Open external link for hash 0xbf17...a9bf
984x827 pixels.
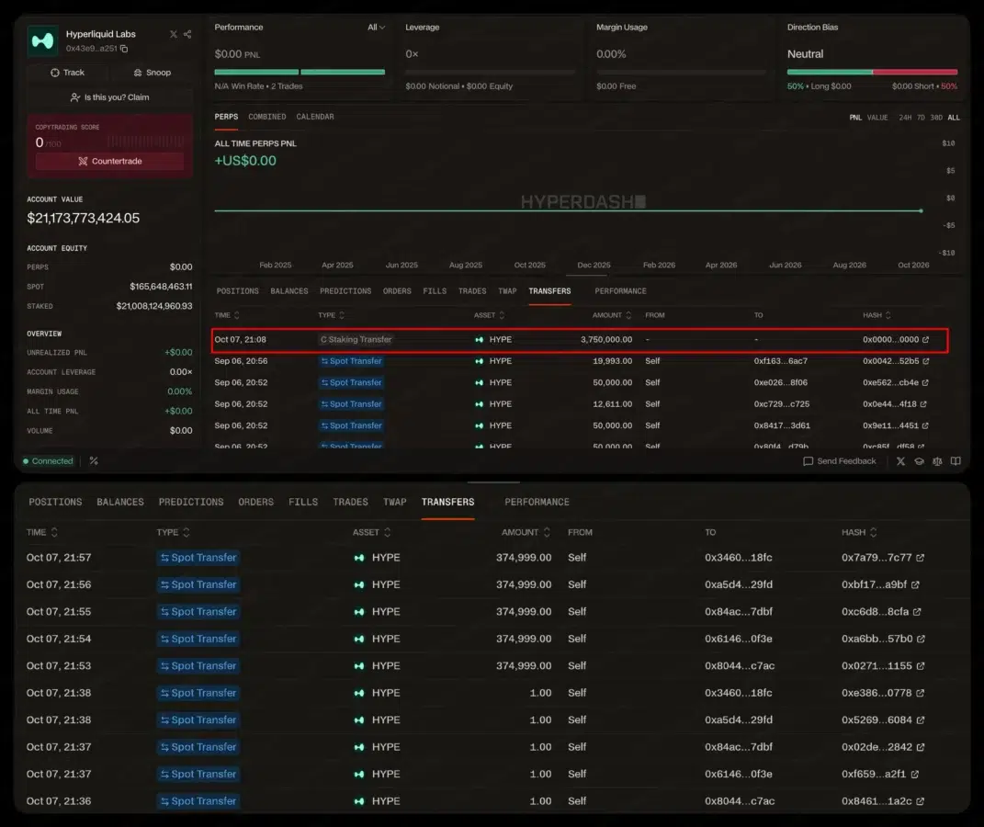click(x=915, y=584)
